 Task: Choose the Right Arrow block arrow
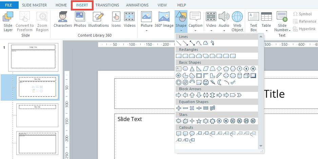pyautogui.click(x=178, y=95)
